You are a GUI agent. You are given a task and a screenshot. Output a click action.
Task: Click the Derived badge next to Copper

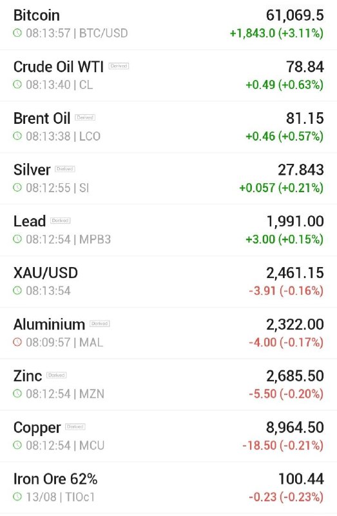[x=75, y=426]
